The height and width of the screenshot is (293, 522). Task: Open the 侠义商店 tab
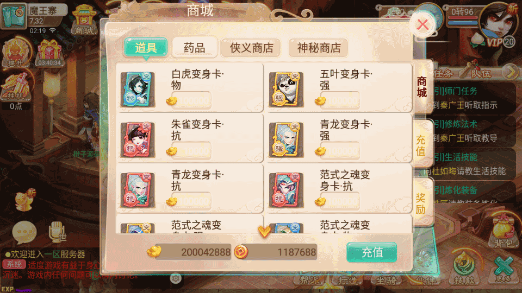pos(251,48)
